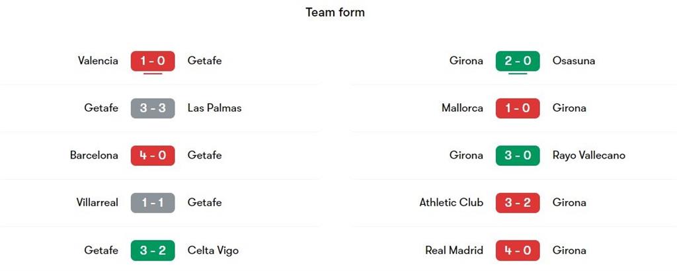Open the Getafe 3-2 Celta Vigo score
677x271 pixels.
tap(153, 251)
